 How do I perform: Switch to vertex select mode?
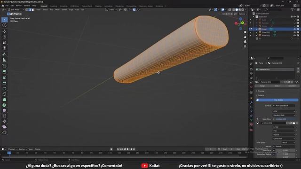[x=27, y=9]
